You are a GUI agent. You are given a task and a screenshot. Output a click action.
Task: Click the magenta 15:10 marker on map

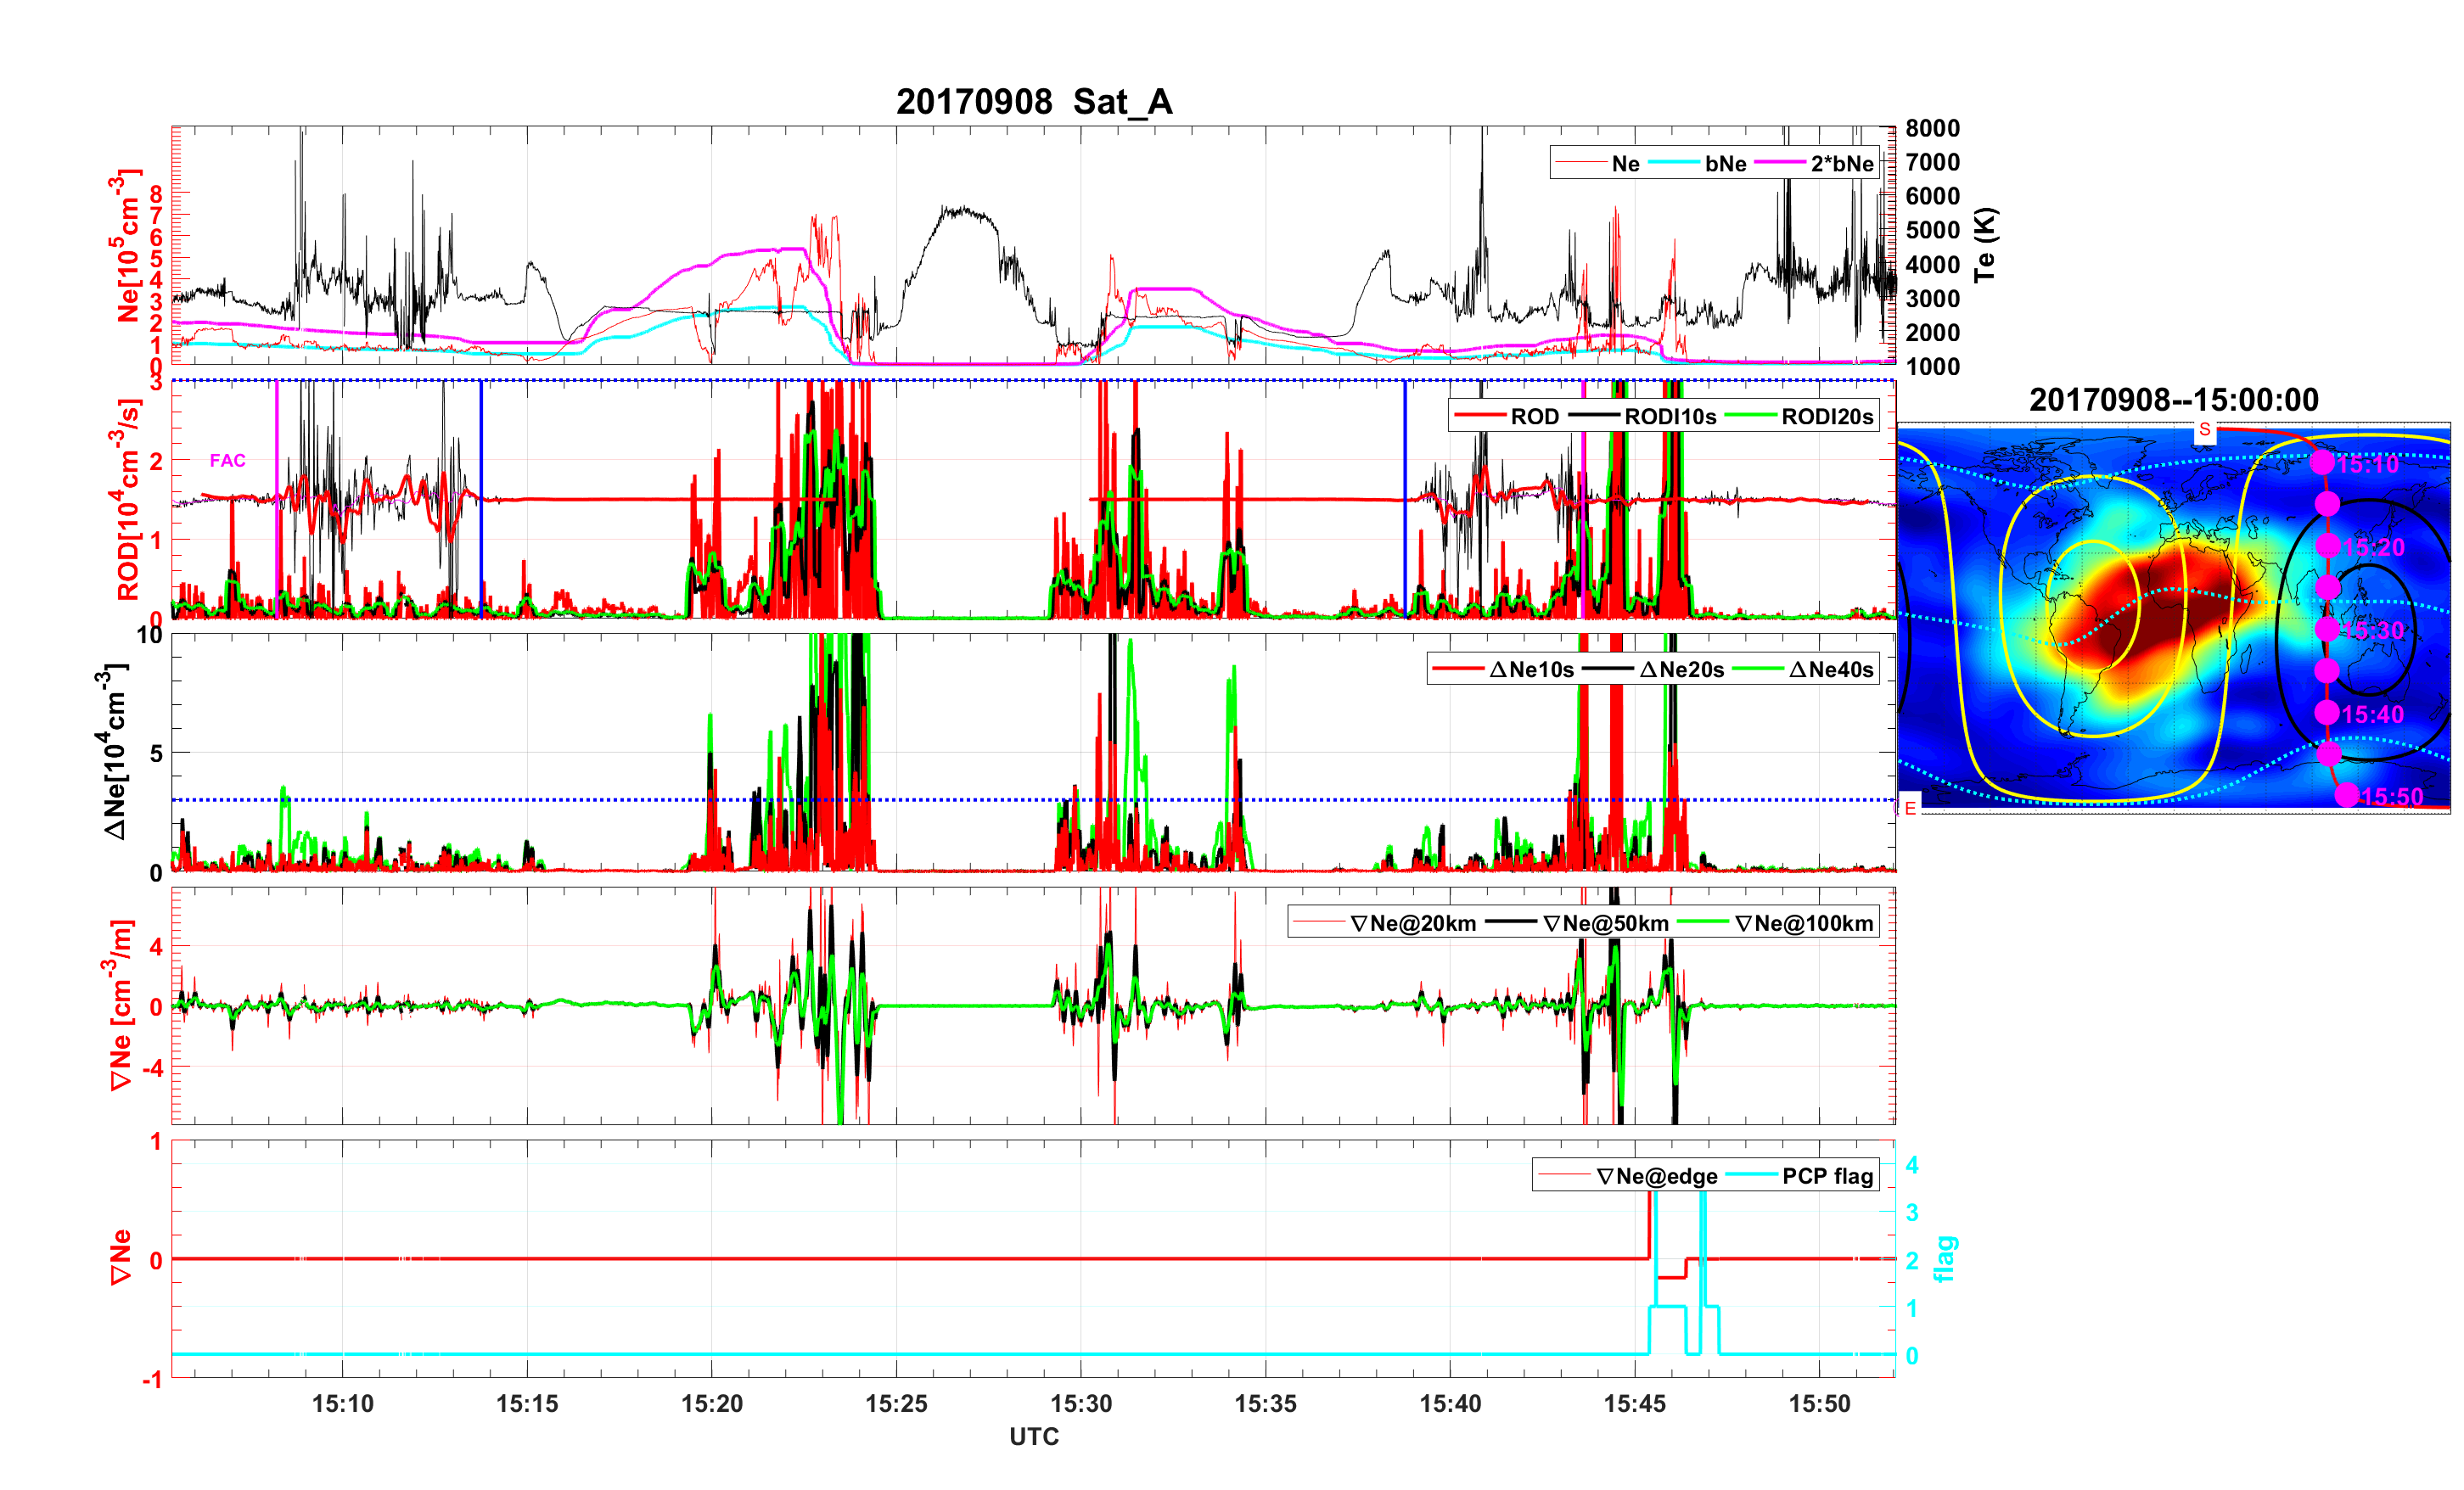tap(2322, 463)
